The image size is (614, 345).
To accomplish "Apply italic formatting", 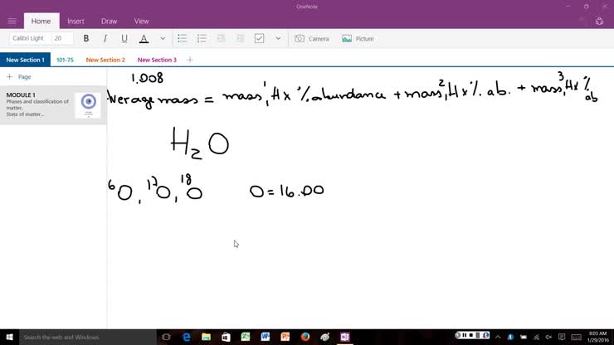I will point(105,38).
